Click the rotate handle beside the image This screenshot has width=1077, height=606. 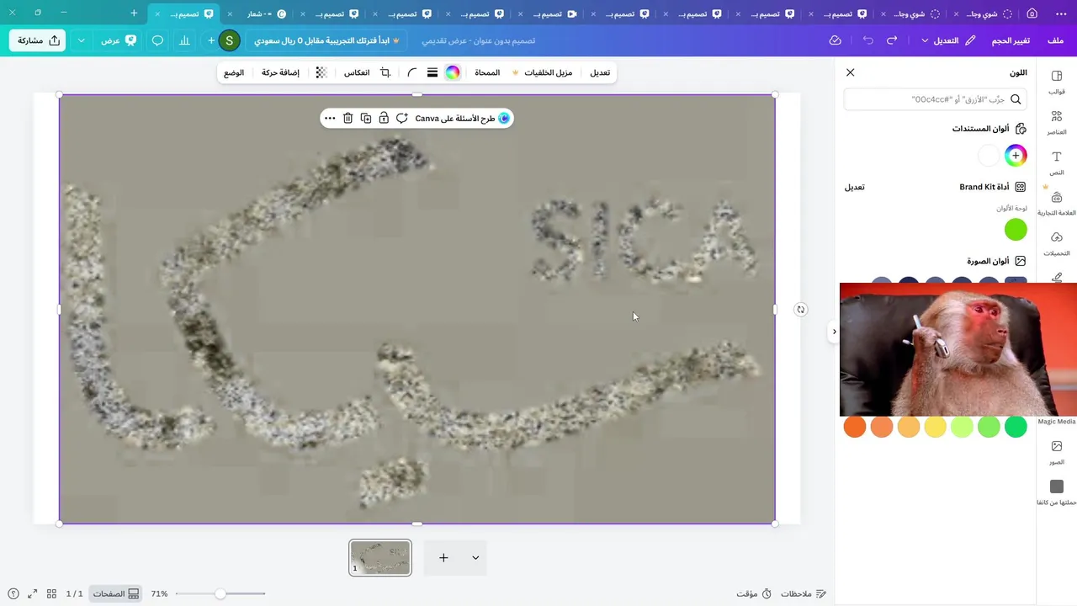(x=801, y=310)
